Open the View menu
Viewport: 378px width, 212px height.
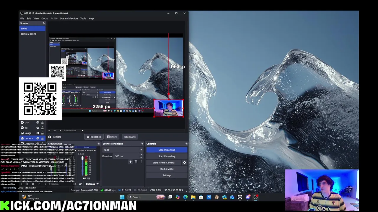coord(36,18)
